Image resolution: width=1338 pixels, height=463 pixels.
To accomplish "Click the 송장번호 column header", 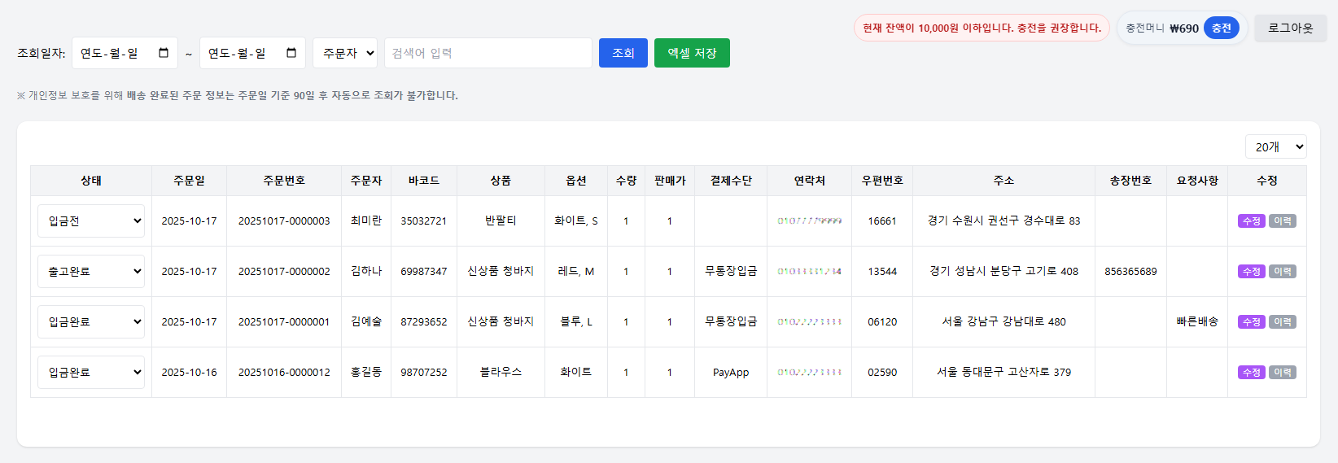I will point(1130,181).
